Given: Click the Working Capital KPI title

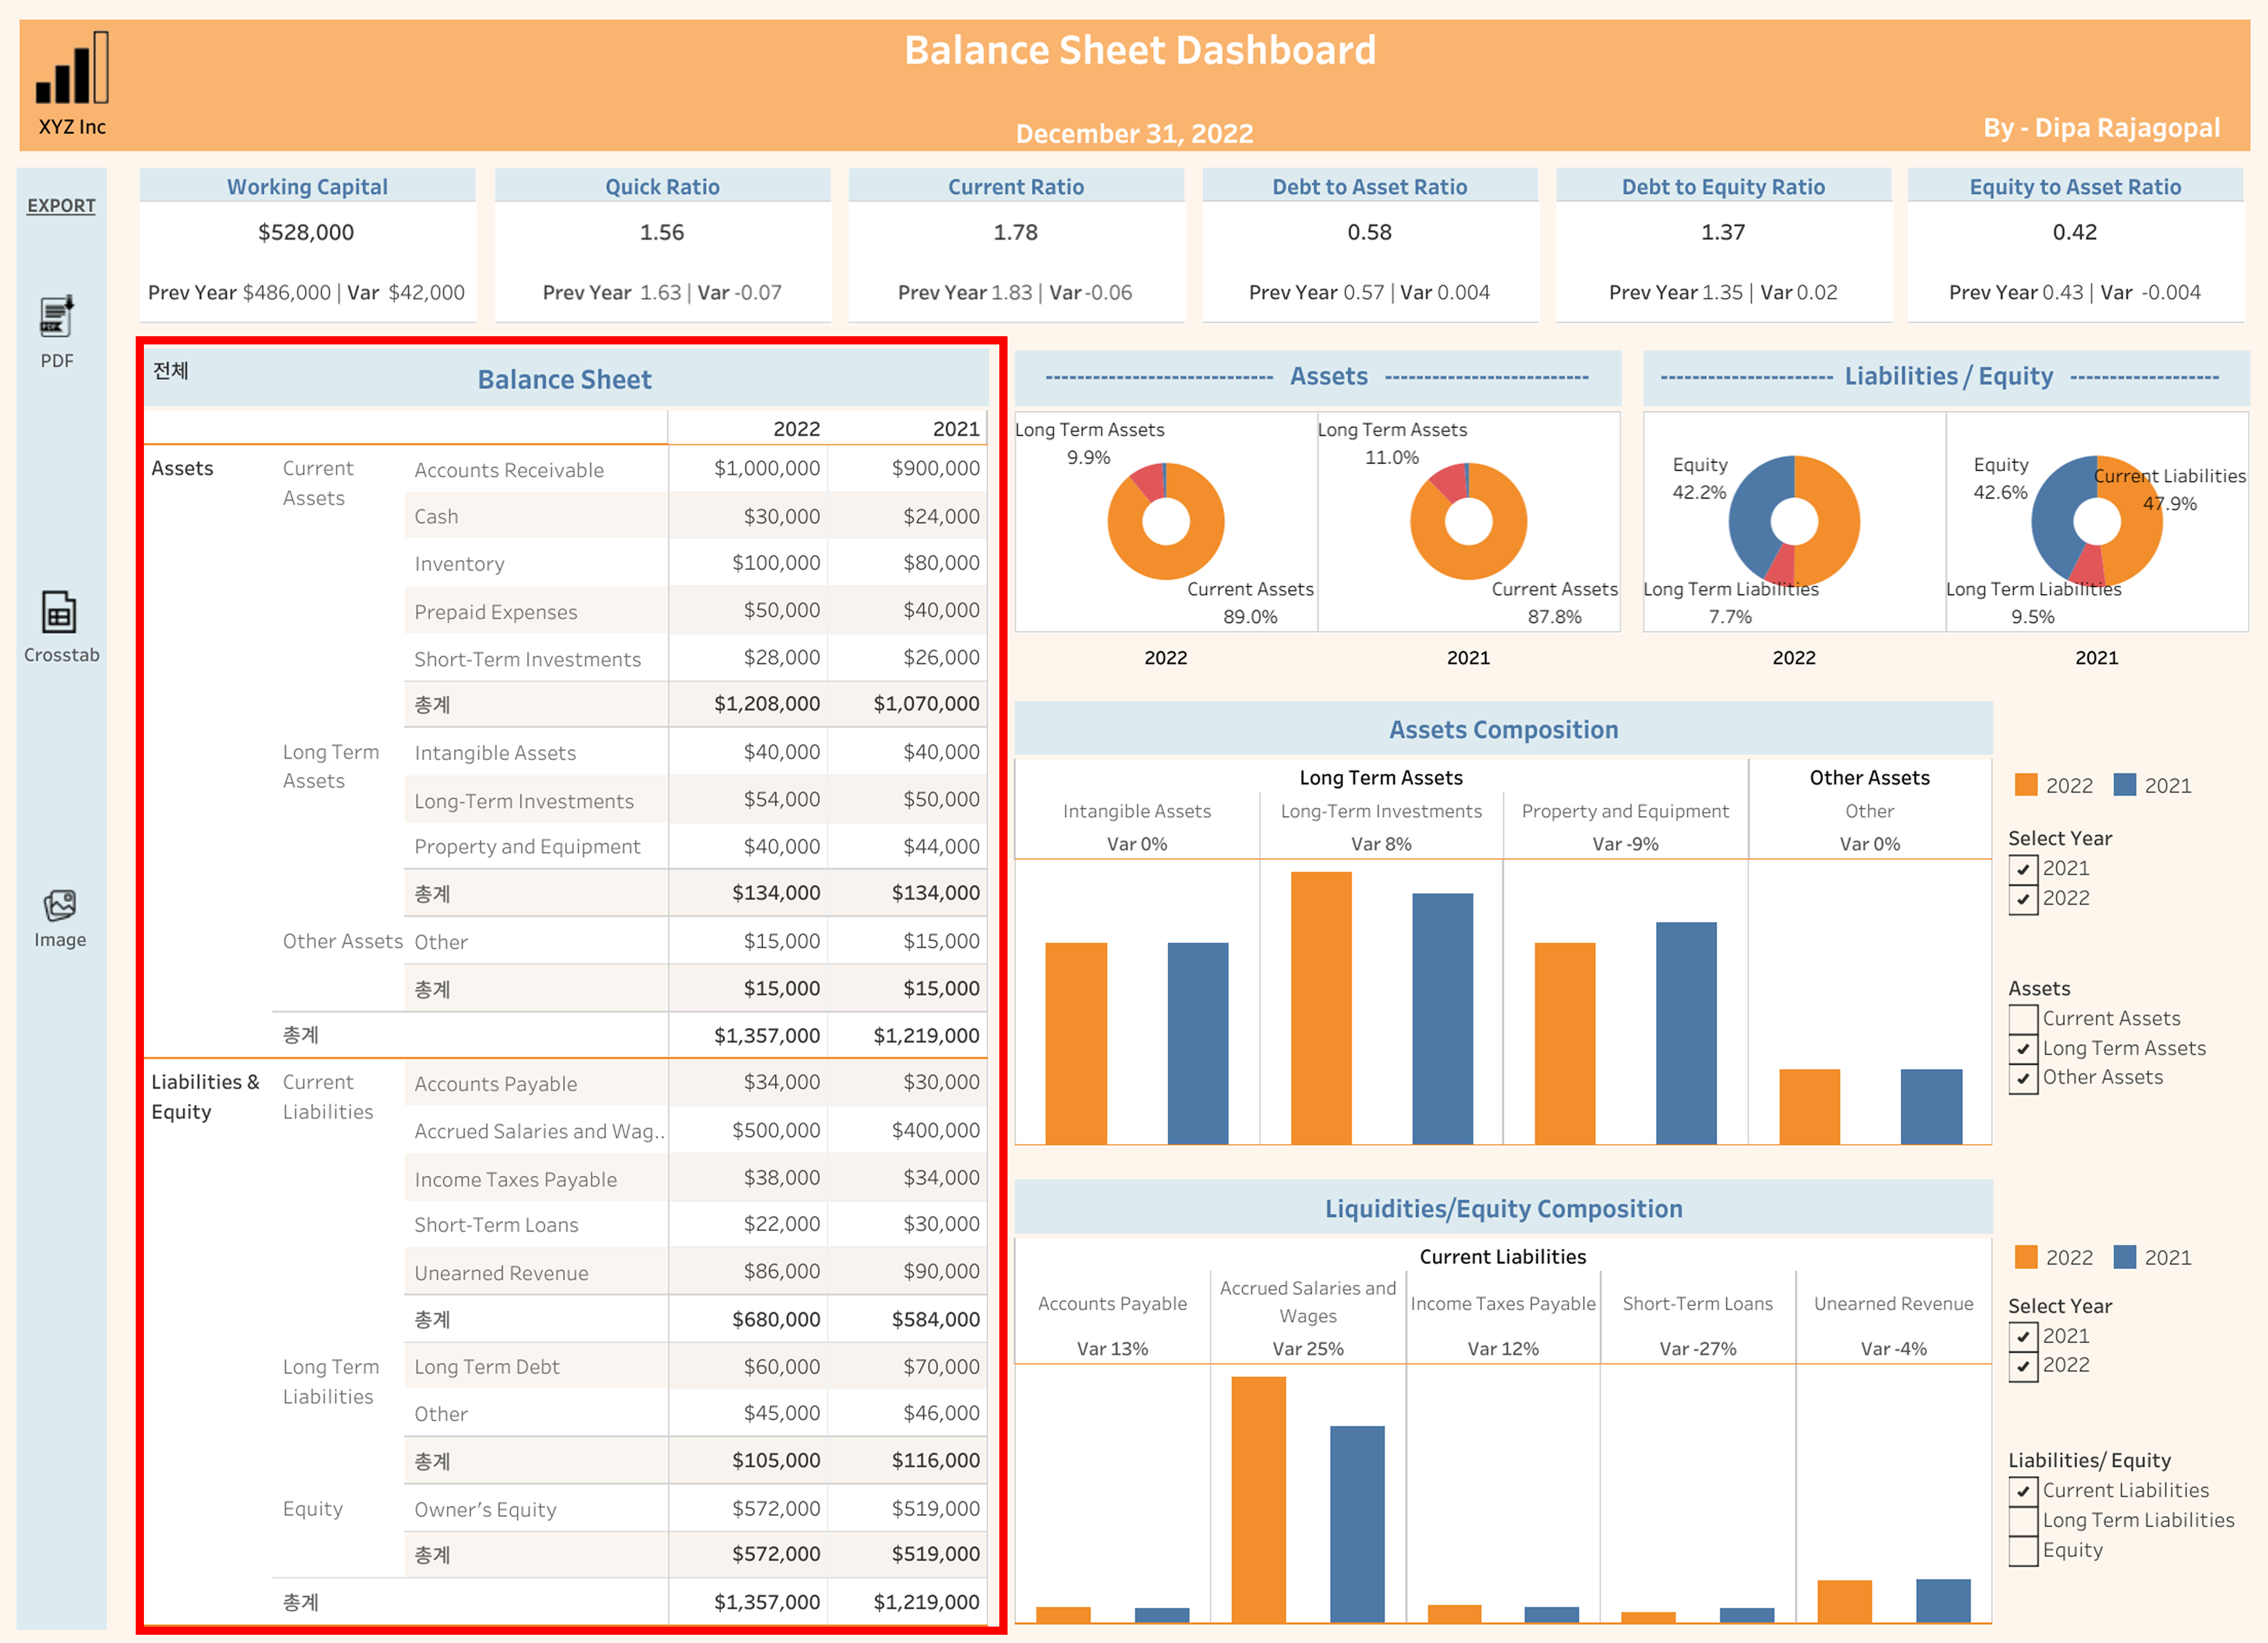Looking at the screenshot, I should (307, 187).
